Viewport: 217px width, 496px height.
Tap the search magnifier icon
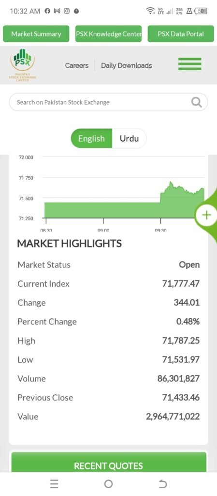(197, 102)
